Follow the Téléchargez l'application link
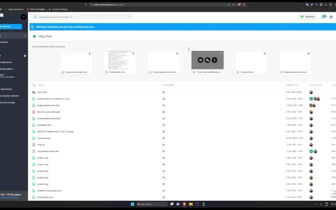 65,27
